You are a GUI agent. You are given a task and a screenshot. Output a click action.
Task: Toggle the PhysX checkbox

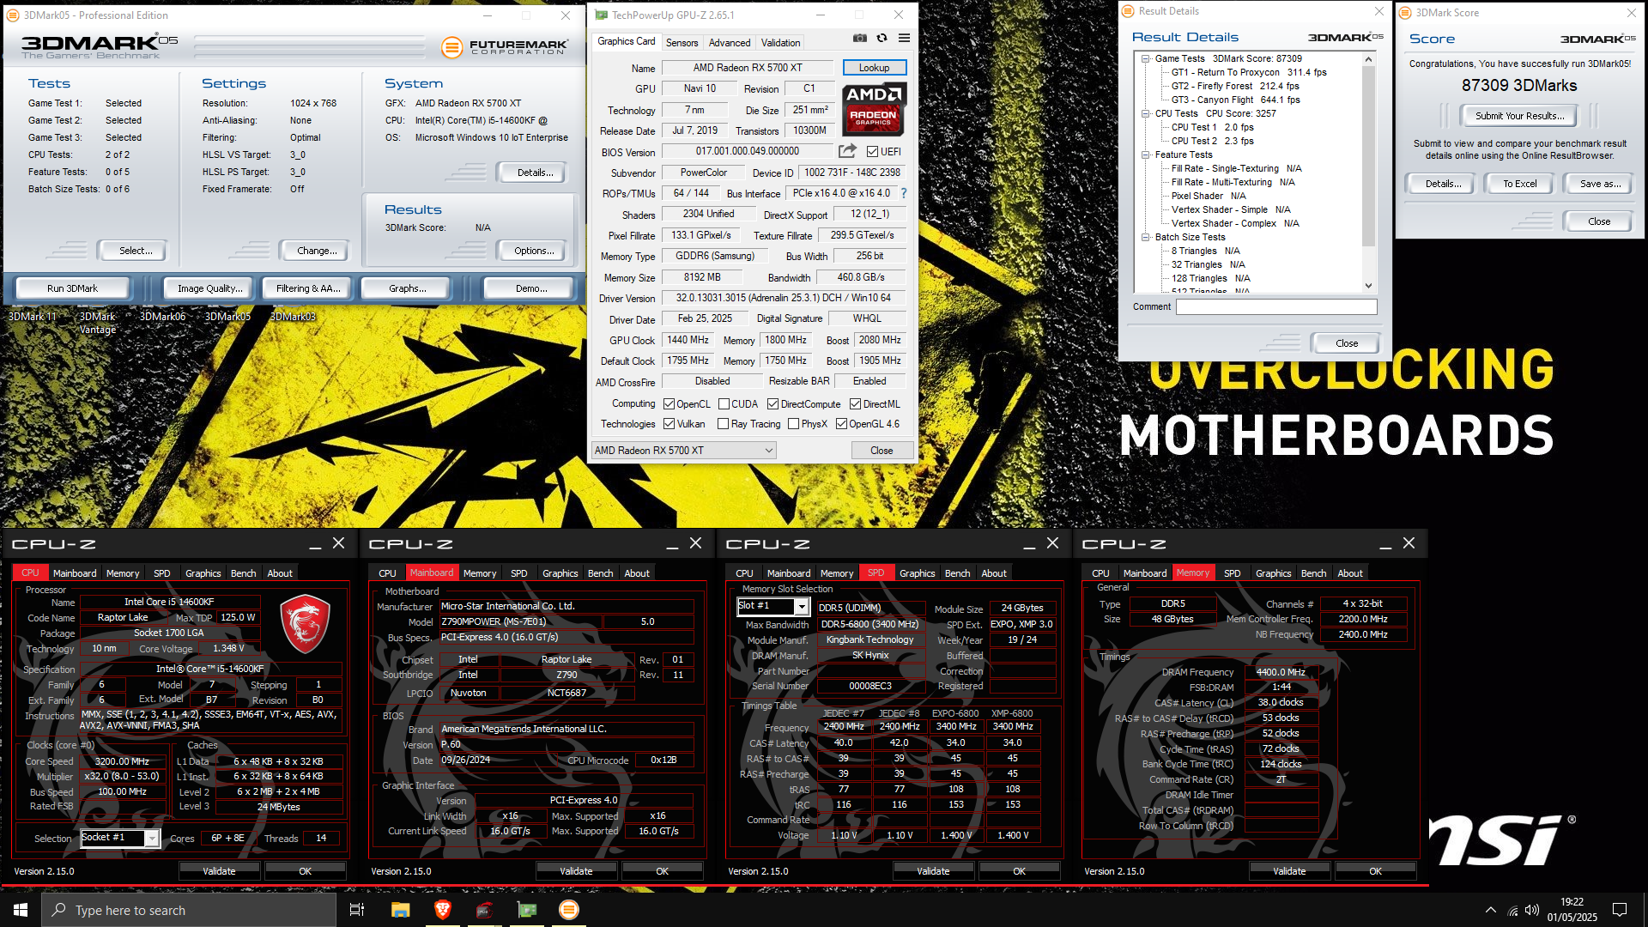793,424
